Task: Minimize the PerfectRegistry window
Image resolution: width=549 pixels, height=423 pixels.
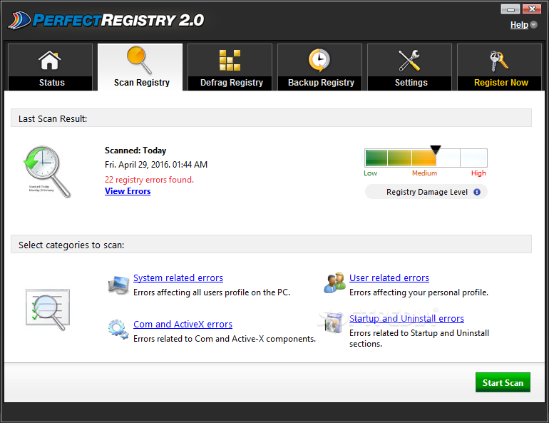Action: pos(510,9)
